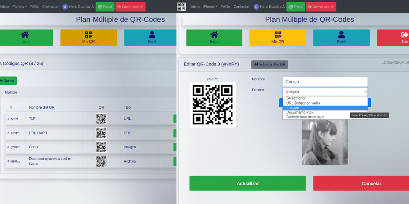Image resolution: width=409 pixels, height=204 pixels.
Task: Open the Destino select showing 'Imagen'
Action: coord(325,92)
